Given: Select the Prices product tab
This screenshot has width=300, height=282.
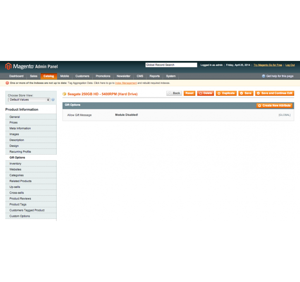Looking at the screenshot, I should (31, 122).
